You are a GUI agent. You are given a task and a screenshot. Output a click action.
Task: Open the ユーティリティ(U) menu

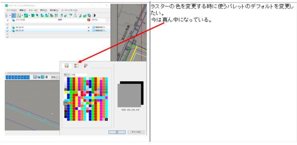point(69,10)
